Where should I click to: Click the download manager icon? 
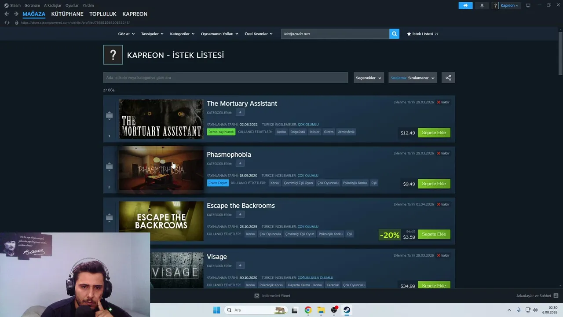(x=257, y=296)
